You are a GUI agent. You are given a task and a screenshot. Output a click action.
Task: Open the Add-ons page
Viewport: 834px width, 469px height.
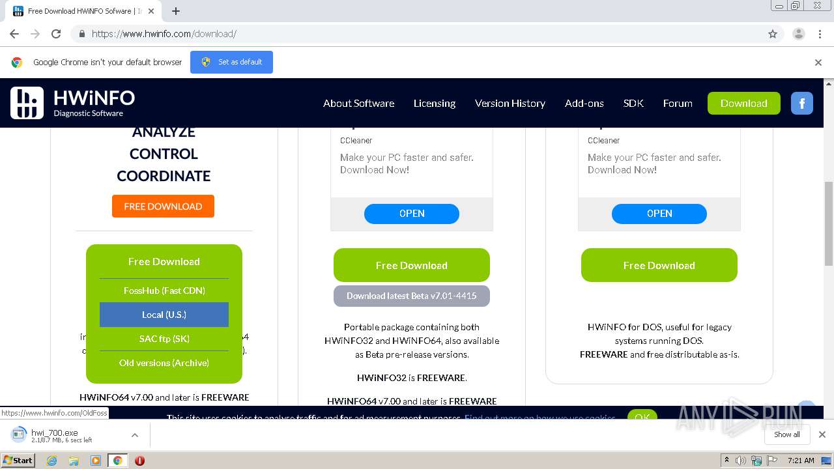coord(584,103)
